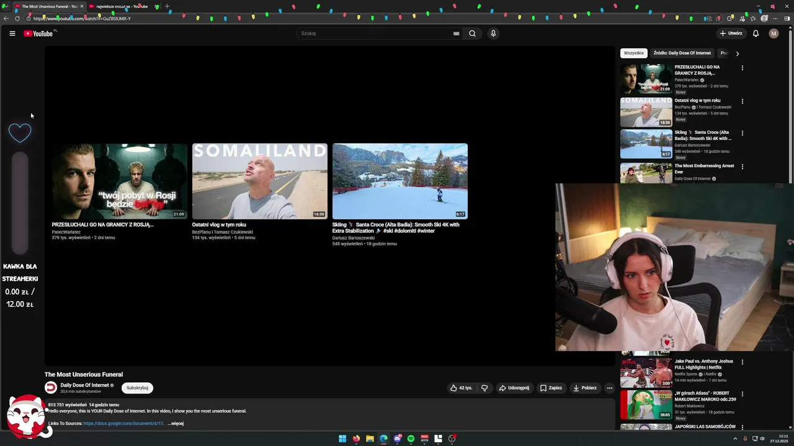This screenshot has width=794, height=446.
Task: Open endscreen Skiing Santa Croce thumbnail
Action: click(400, 181)
